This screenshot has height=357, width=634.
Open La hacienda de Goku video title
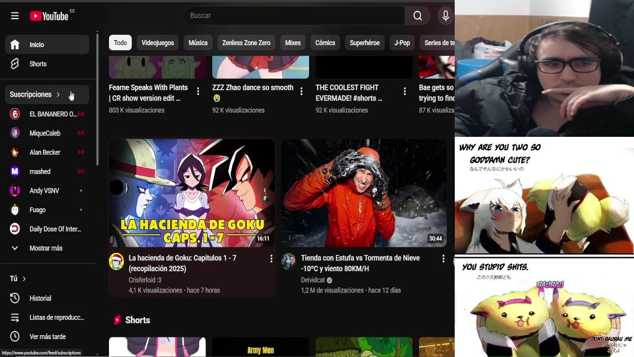(x=182, y=263)
